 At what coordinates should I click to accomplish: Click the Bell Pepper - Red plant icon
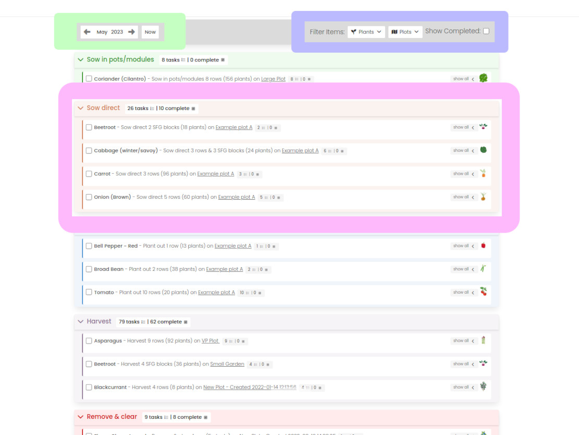tap(483, 245)
